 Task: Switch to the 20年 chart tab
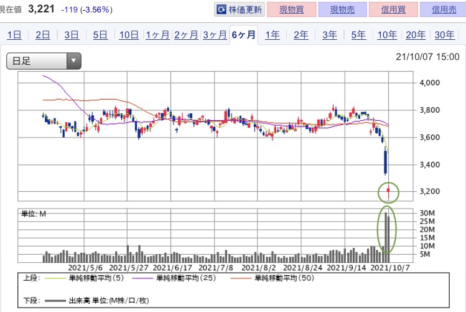pyautogui.click(x=416, y=35)
